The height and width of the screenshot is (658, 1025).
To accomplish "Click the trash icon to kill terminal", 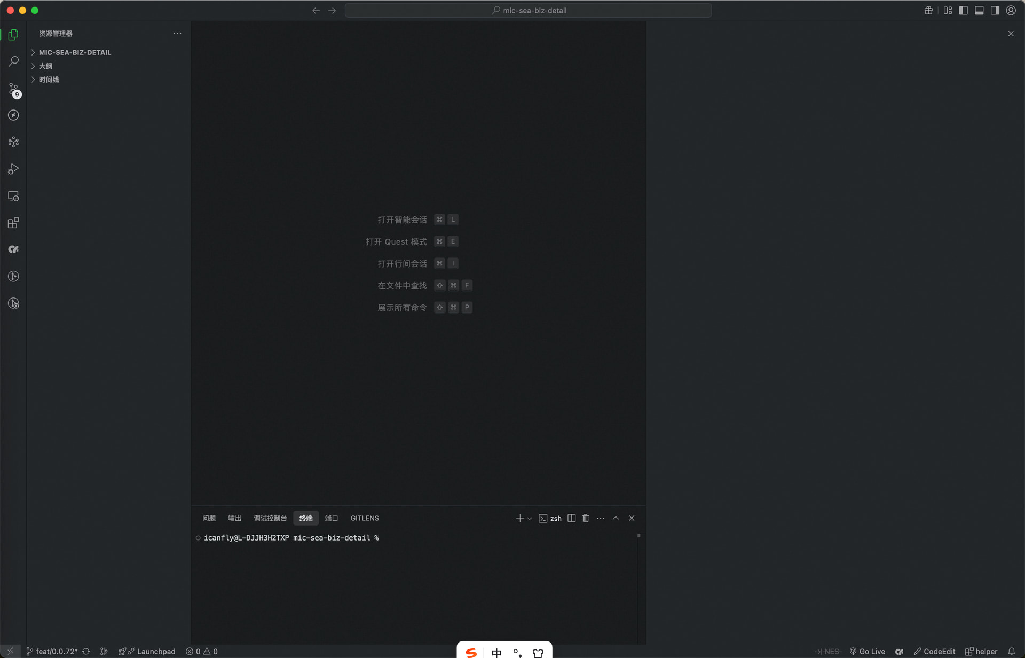I will point(586,518).
